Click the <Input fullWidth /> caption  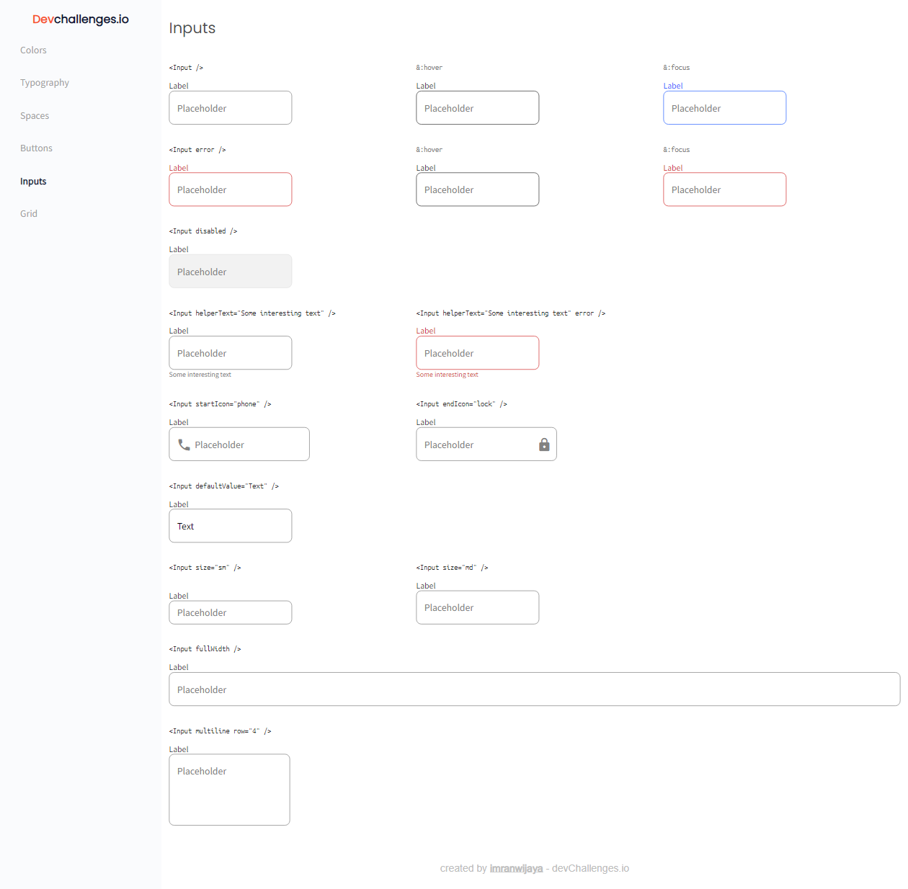[x=205, y=649]
